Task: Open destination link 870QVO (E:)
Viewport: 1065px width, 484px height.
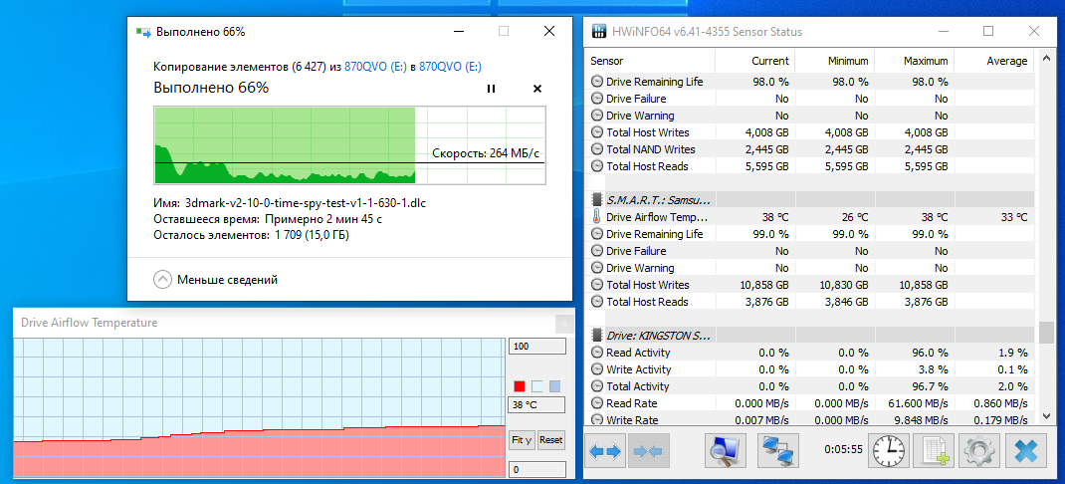Action: (x=450, y=67)
